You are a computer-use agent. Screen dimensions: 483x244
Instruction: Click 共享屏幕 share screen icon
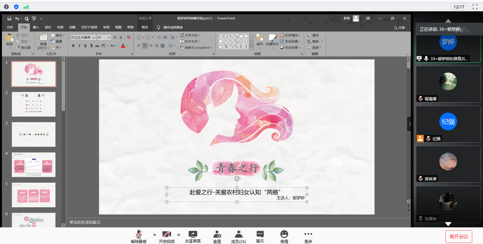[x=192, y=234]
